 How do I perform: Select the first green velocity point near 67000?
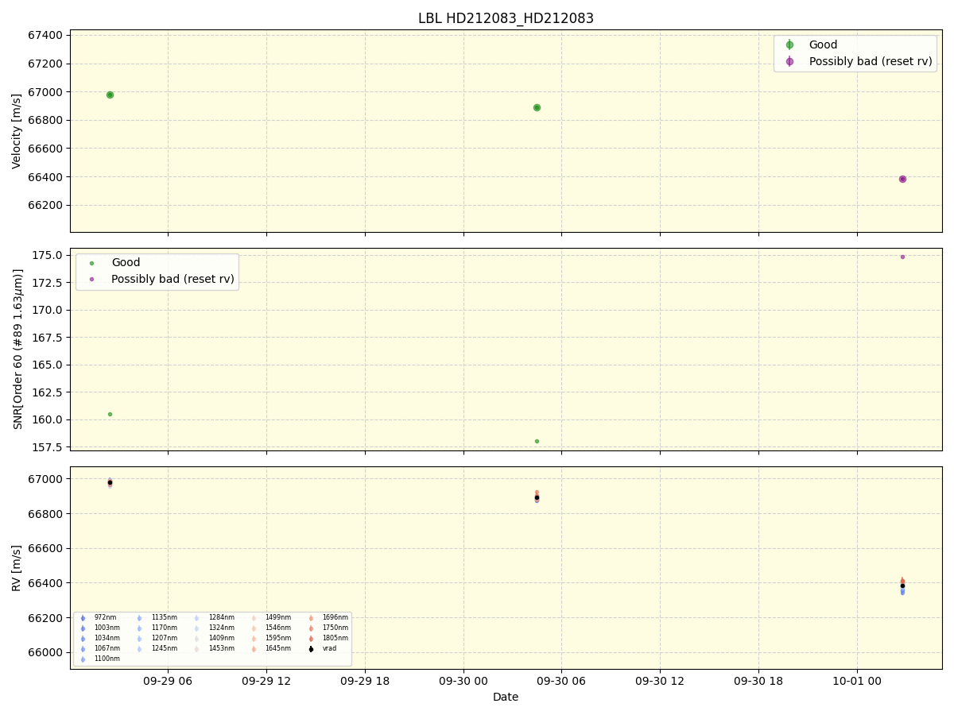(110, 95)
